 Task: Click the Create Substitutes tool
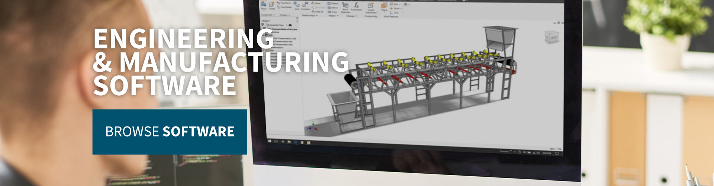coord(371,7)
